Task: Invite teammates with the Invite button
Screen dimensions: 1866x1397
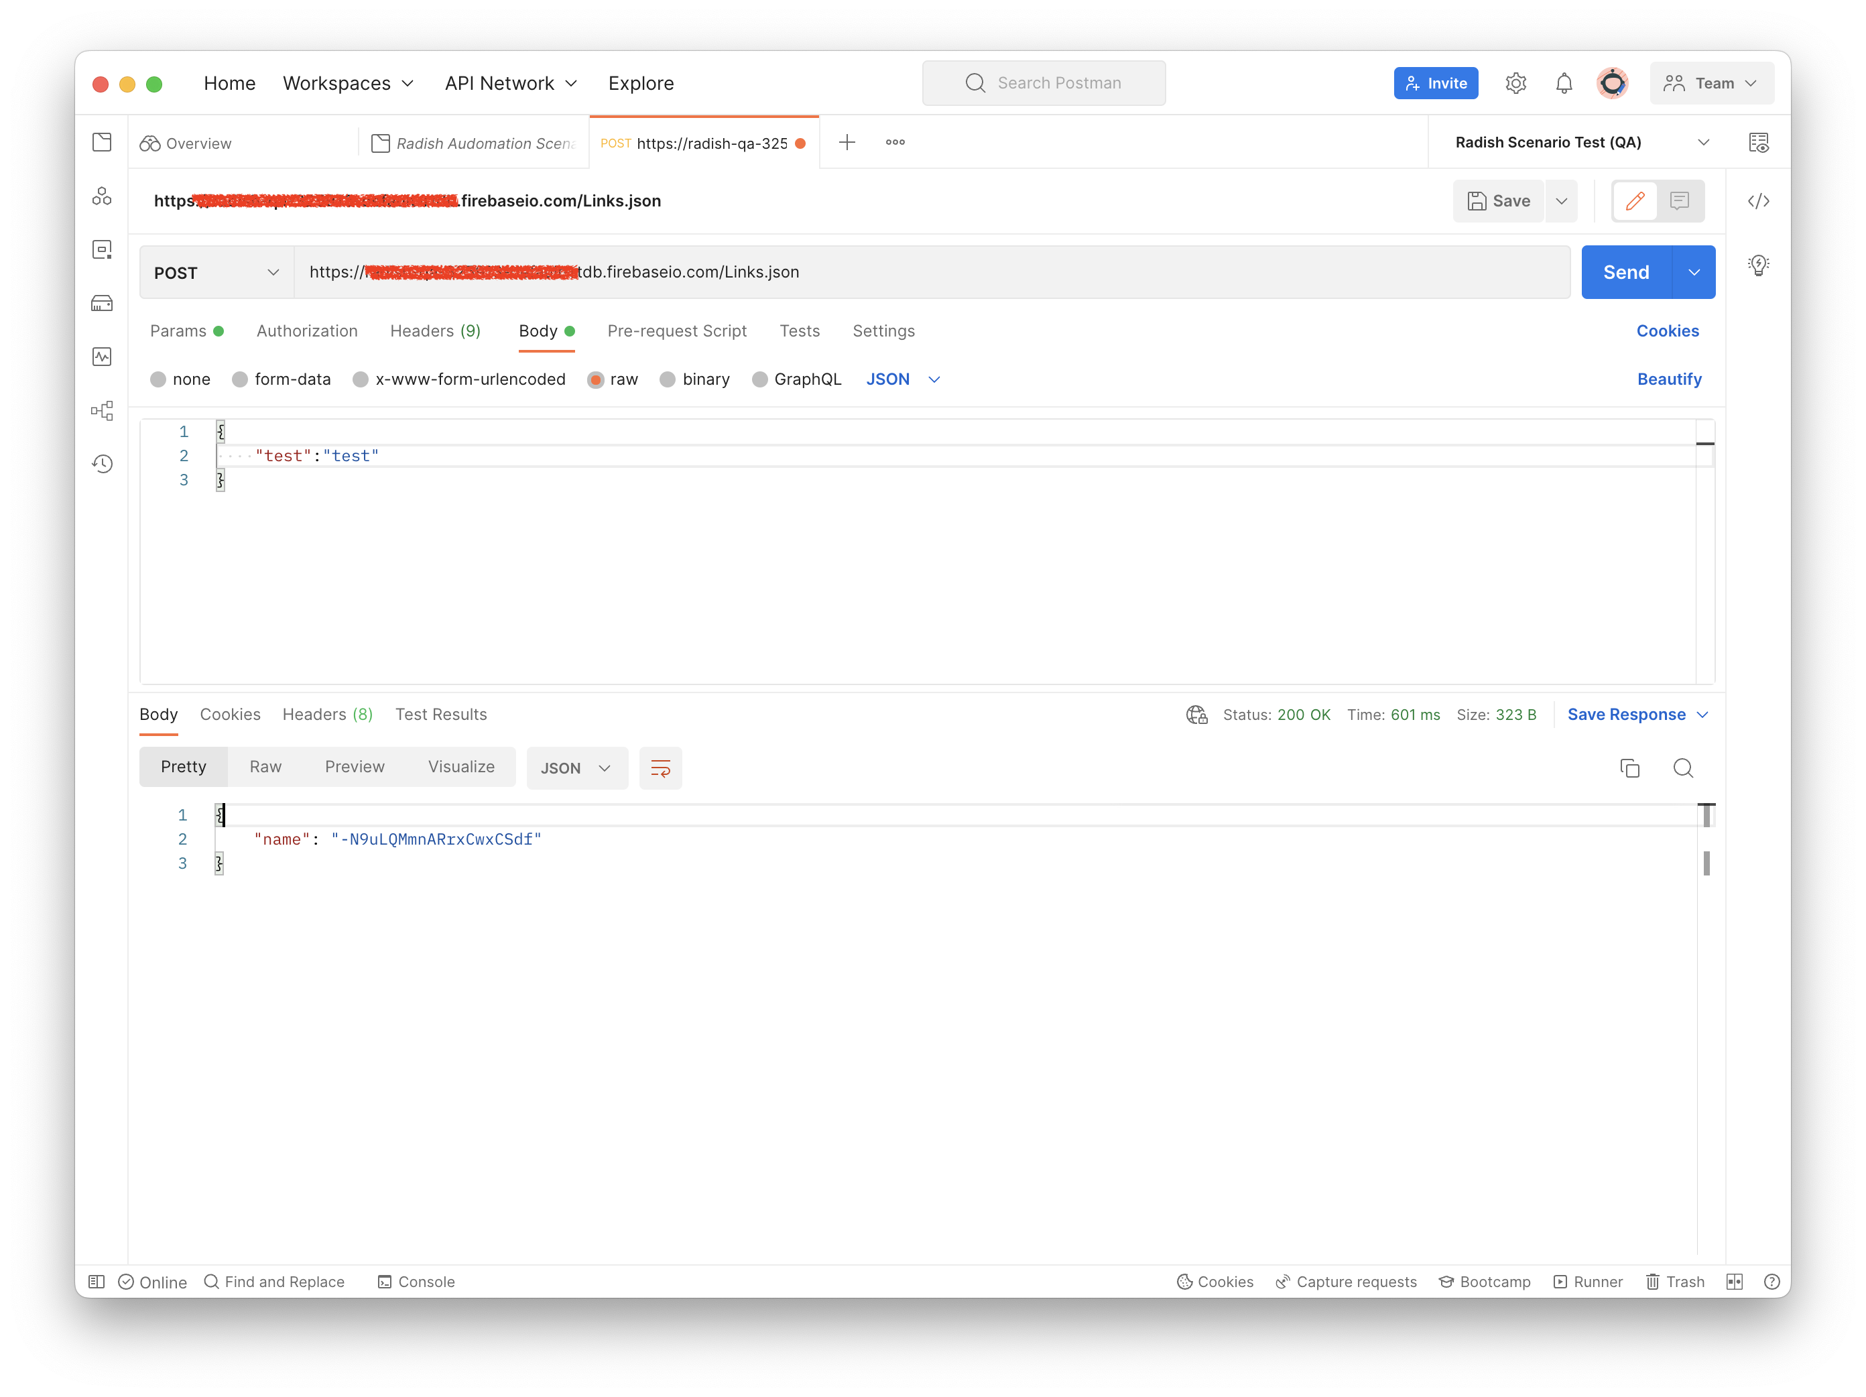Action: point(1436,82)
